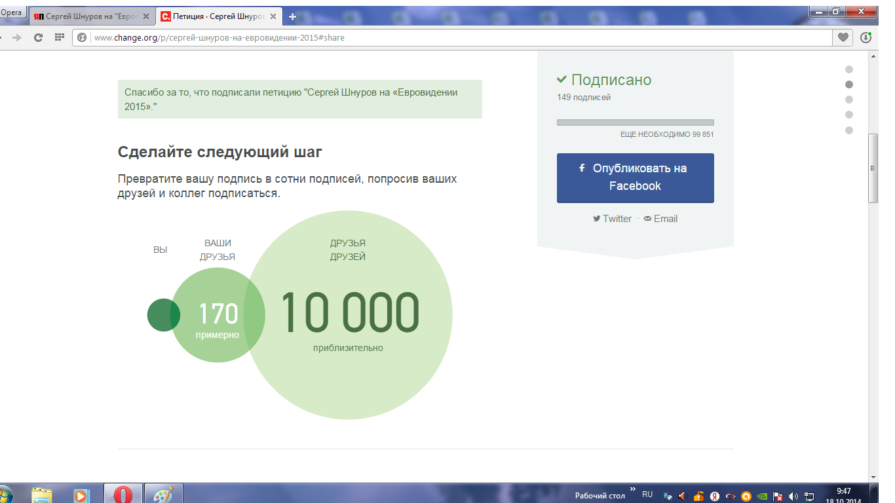Show site info globe badge
Screen dimensions: 895x503
coord(82,38)
